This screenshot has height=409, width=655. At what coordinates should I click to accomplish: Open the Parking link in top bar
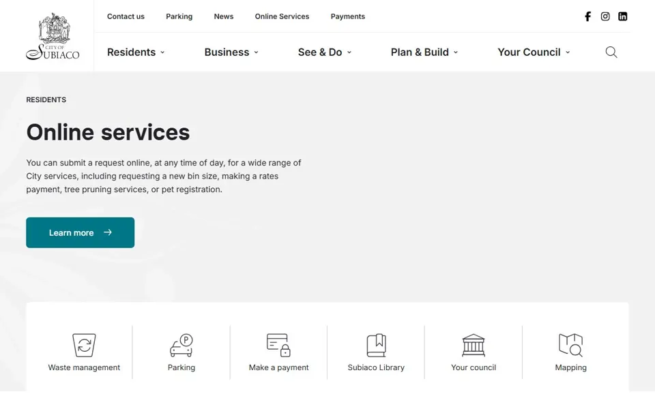(179, 16)
